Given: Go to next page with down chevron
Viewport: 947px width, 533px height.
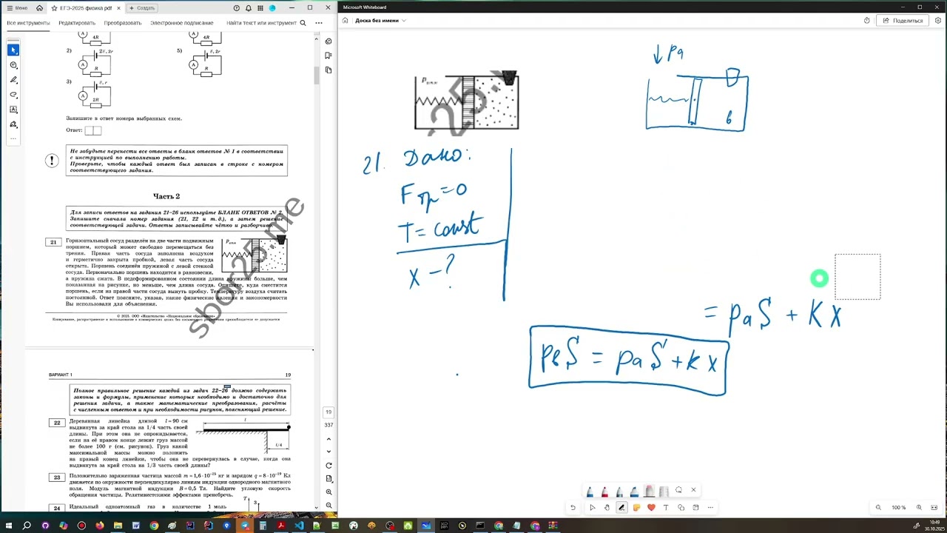Looking at the screenshot, I should (x=328, y=451).
